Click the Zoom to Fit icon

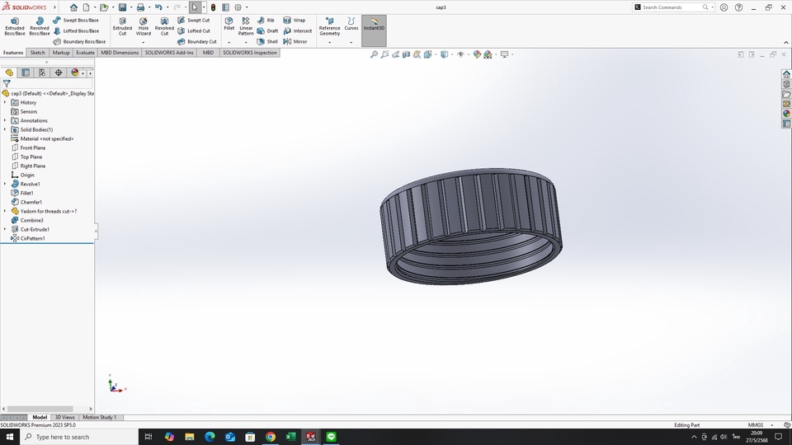point(374,54)
